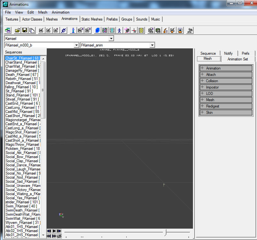Screen dimensions: 257x240
Task: Jump to the first animation frame
Action: [49, 236]
